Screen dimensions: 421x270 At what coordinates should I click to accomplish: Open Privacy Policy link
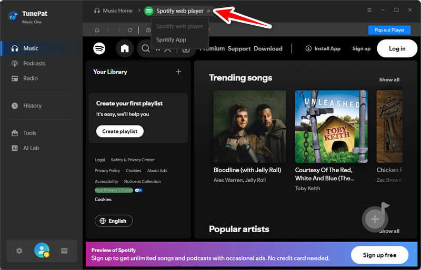click(107, 171)
